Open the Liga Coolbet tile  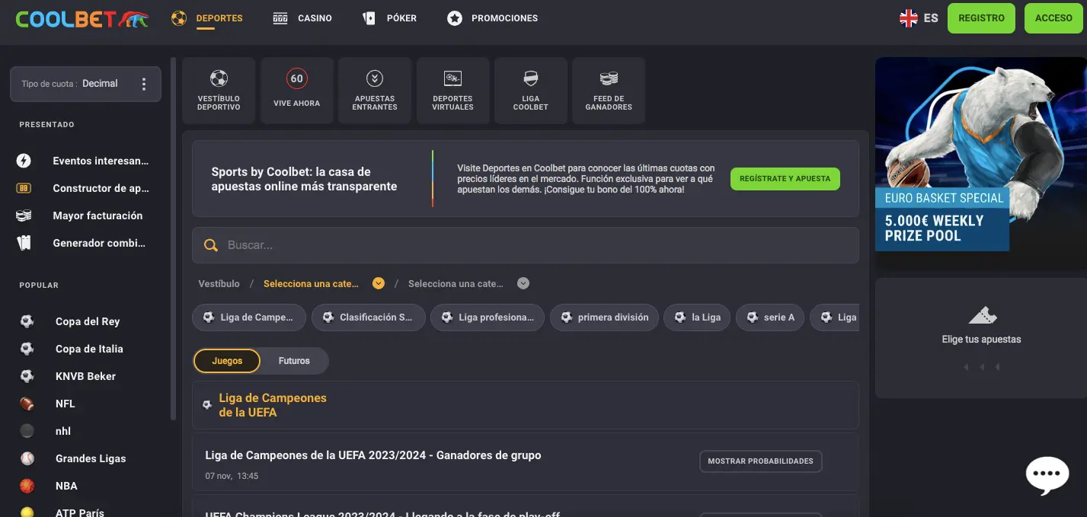pos(531,91)
